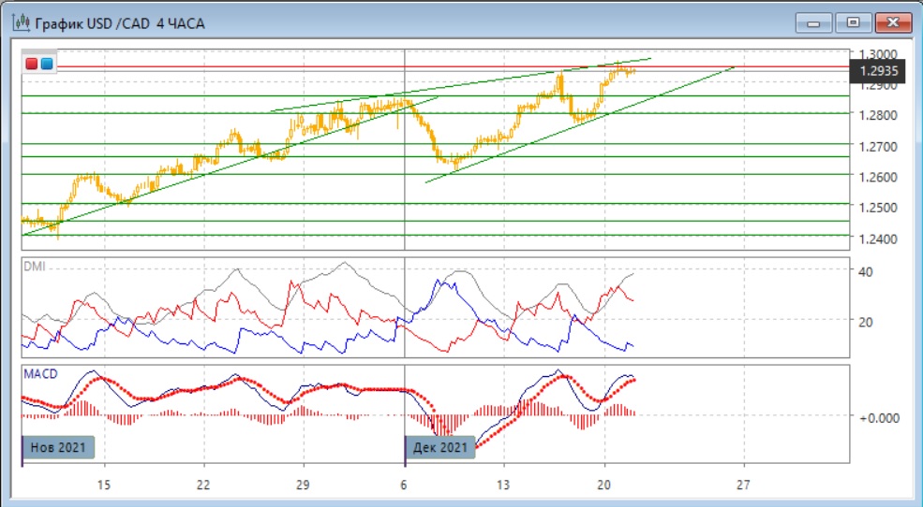
Task: Click date 27 on the time axis
Action: [743, 485]
